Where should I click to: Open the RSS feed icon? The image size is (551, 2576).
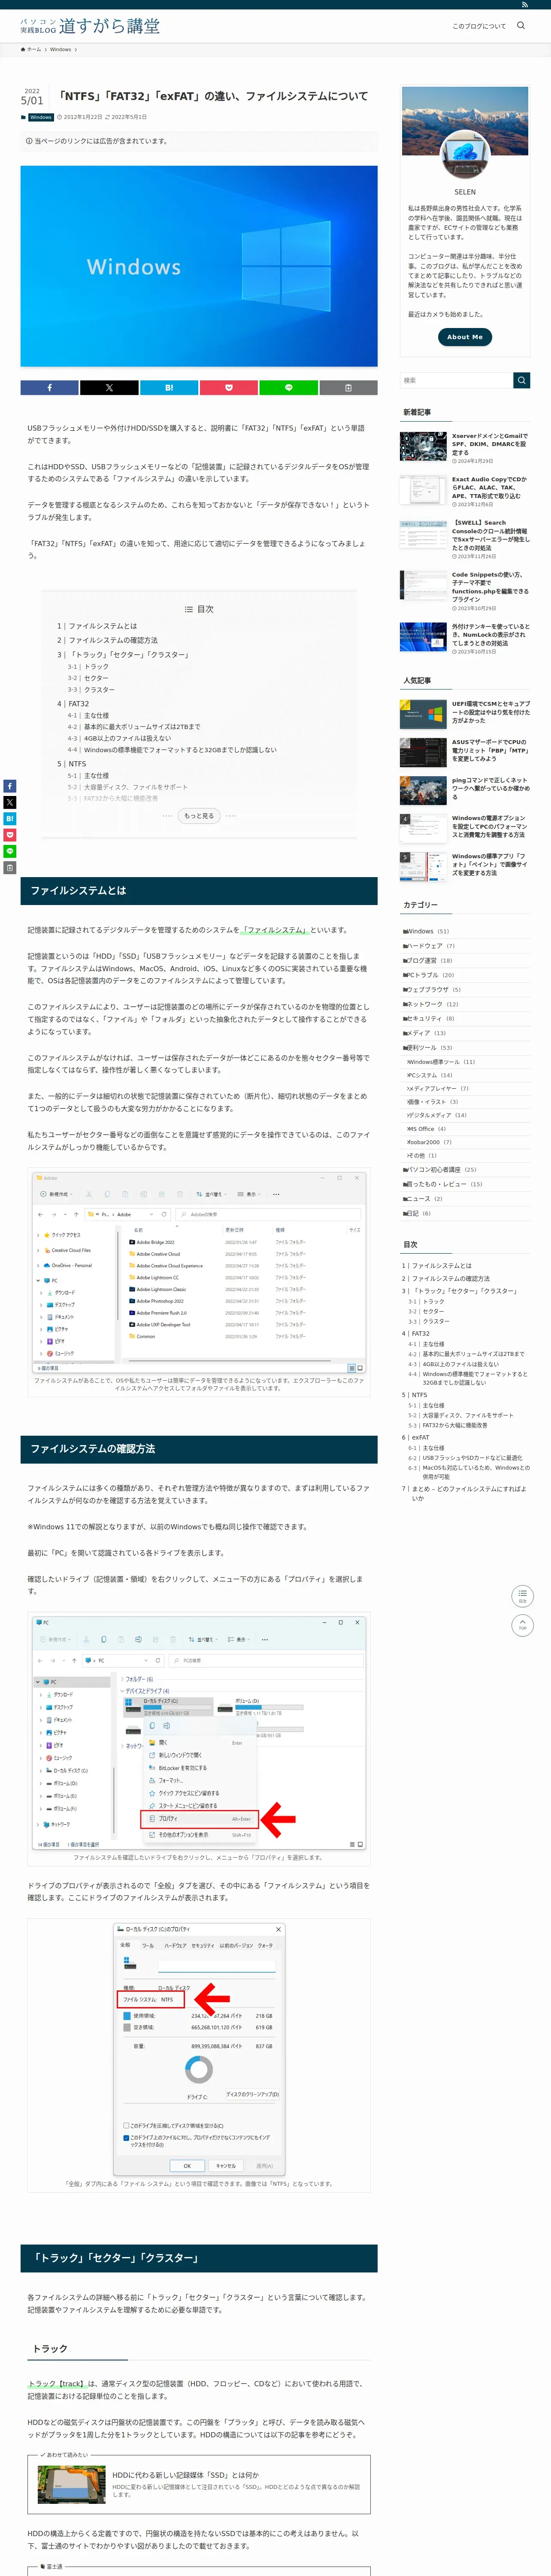[524, 5]
